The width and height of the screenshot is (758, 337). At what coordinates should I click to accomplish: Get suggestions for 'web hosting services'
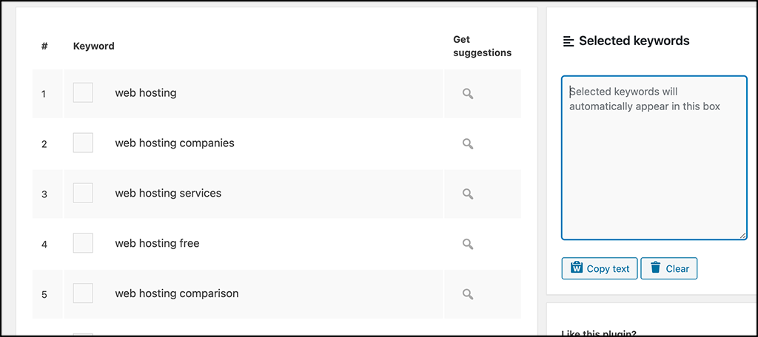[x=467, y=194]
